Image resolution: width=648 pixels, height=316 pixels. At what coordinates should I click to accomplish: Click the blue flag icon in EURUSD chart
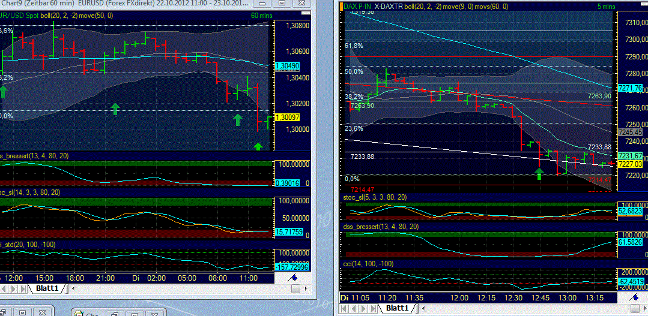292,278
